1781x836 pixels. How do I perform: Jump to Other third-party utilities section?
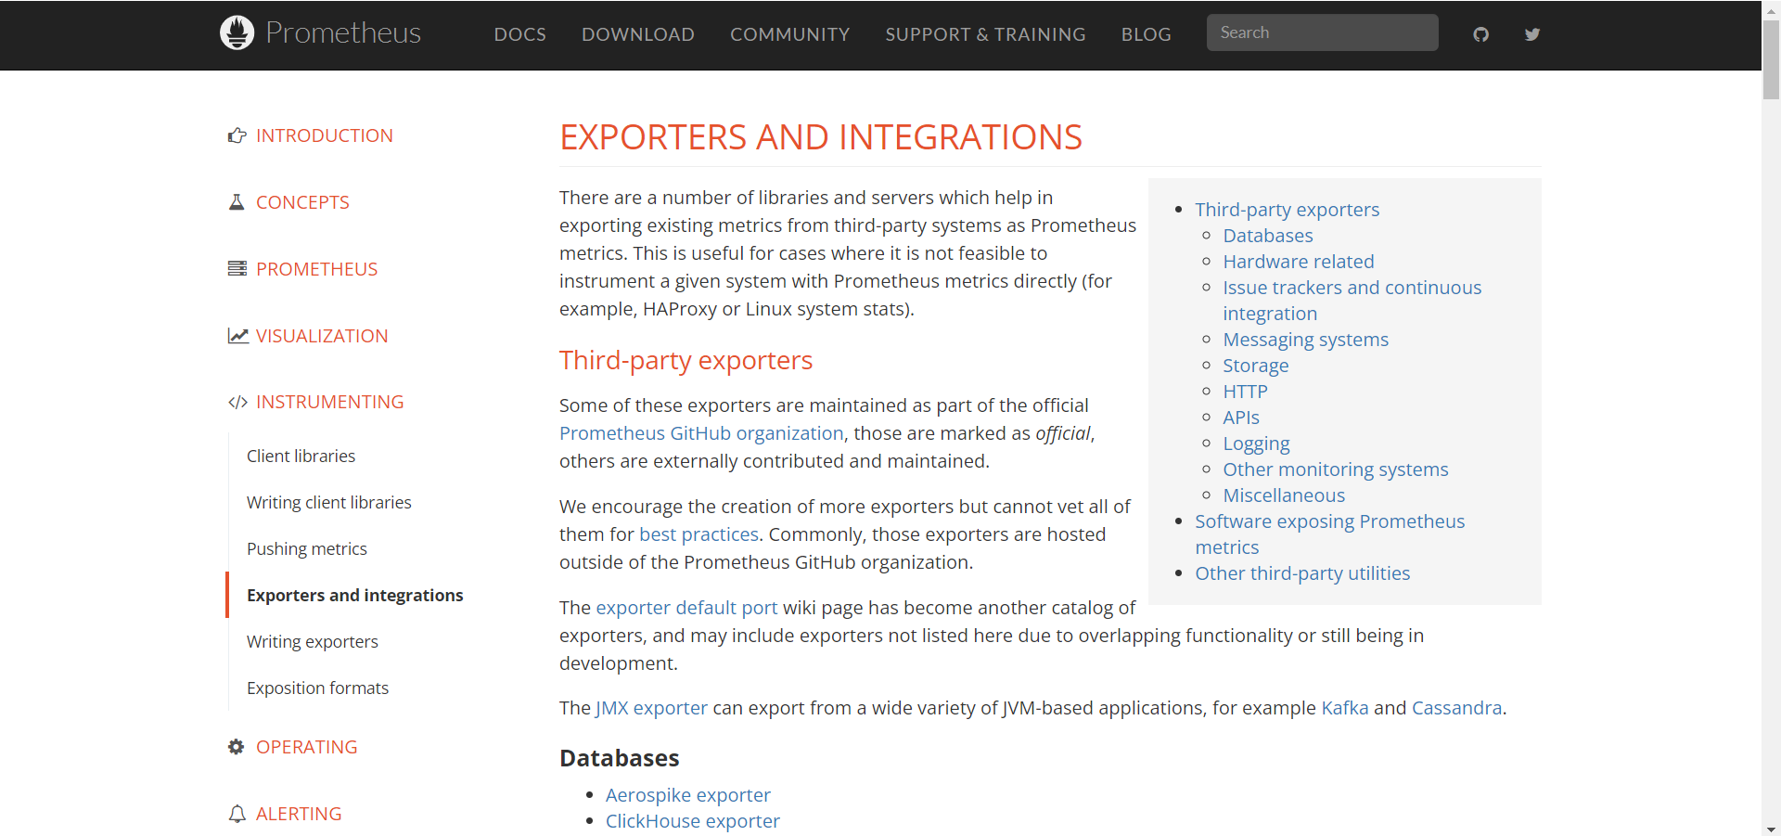click(1301, 573)
